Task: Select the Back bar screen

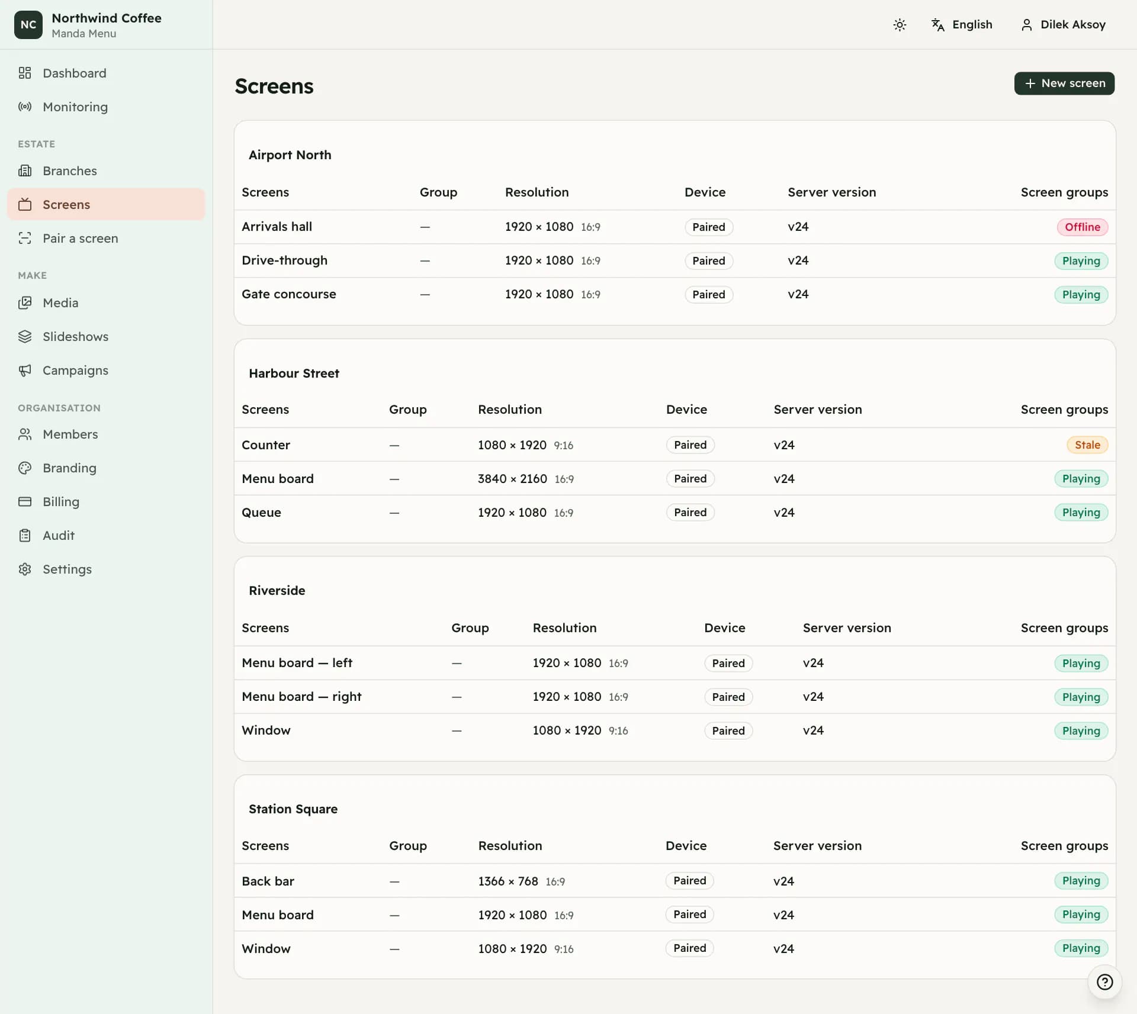Action: (268, 881)
